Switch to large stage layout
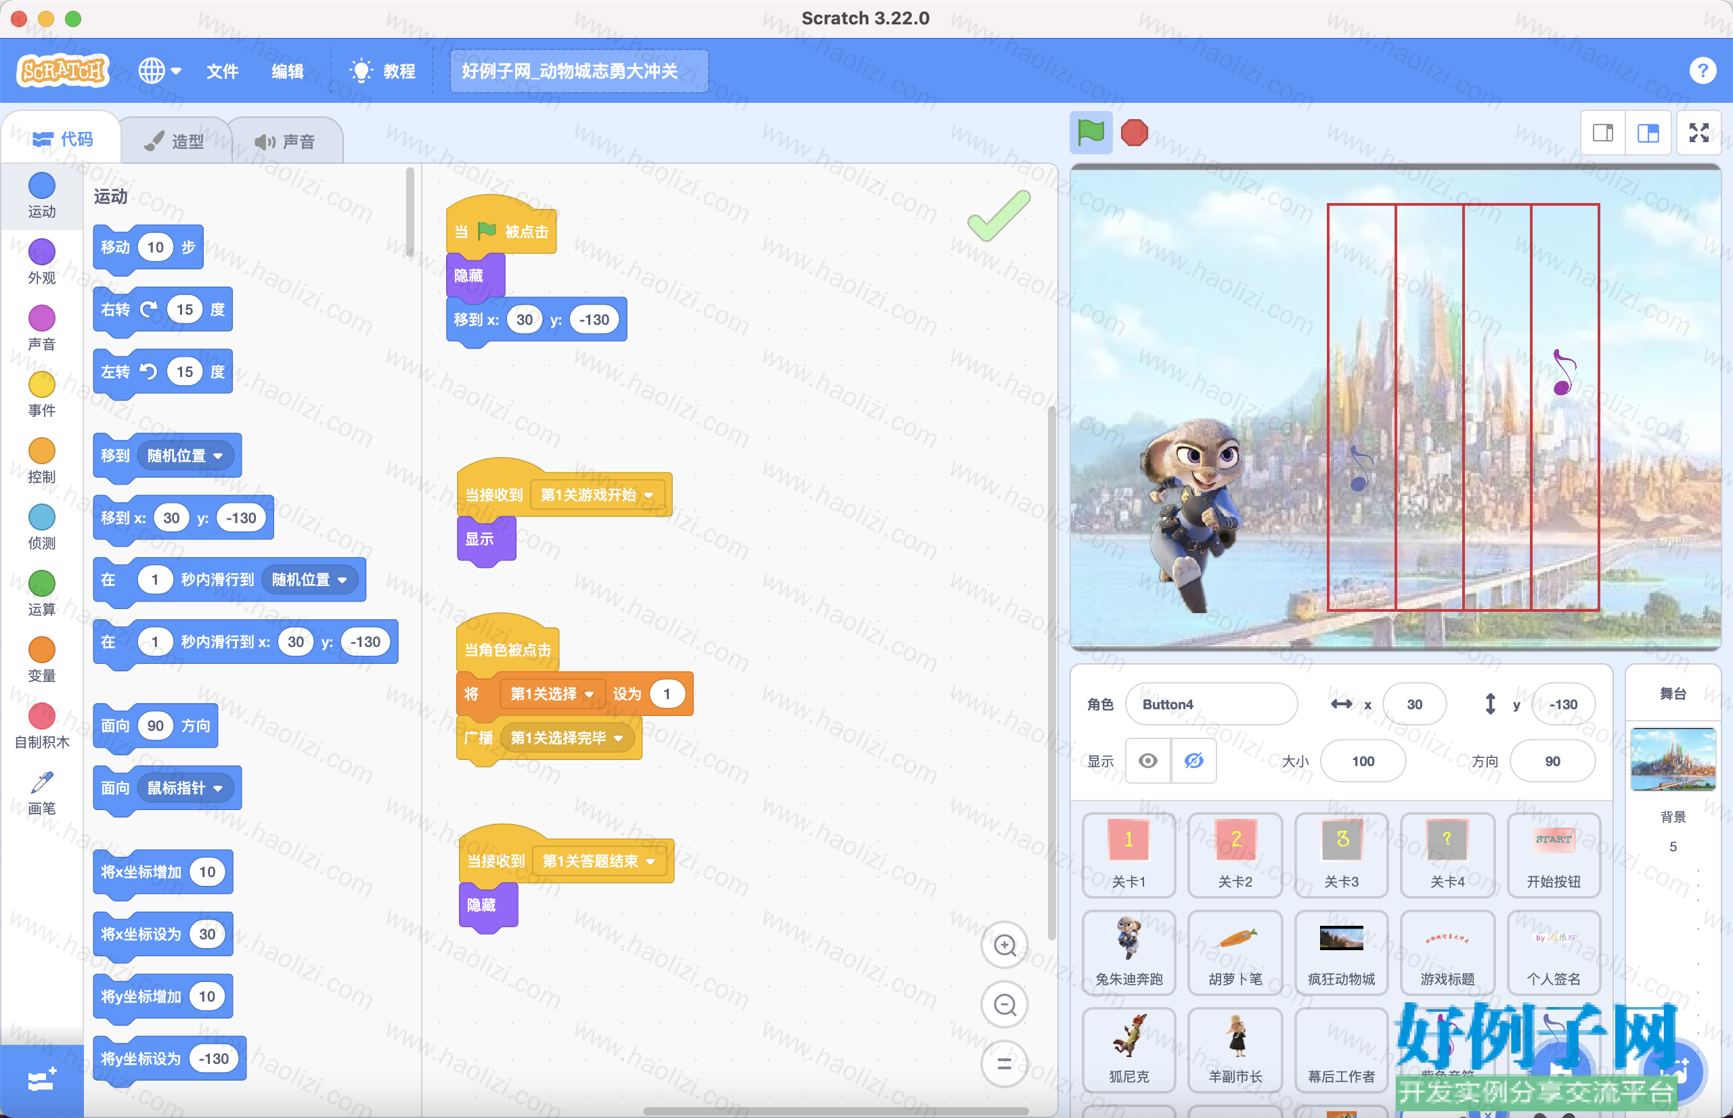 click(1648, 133)
